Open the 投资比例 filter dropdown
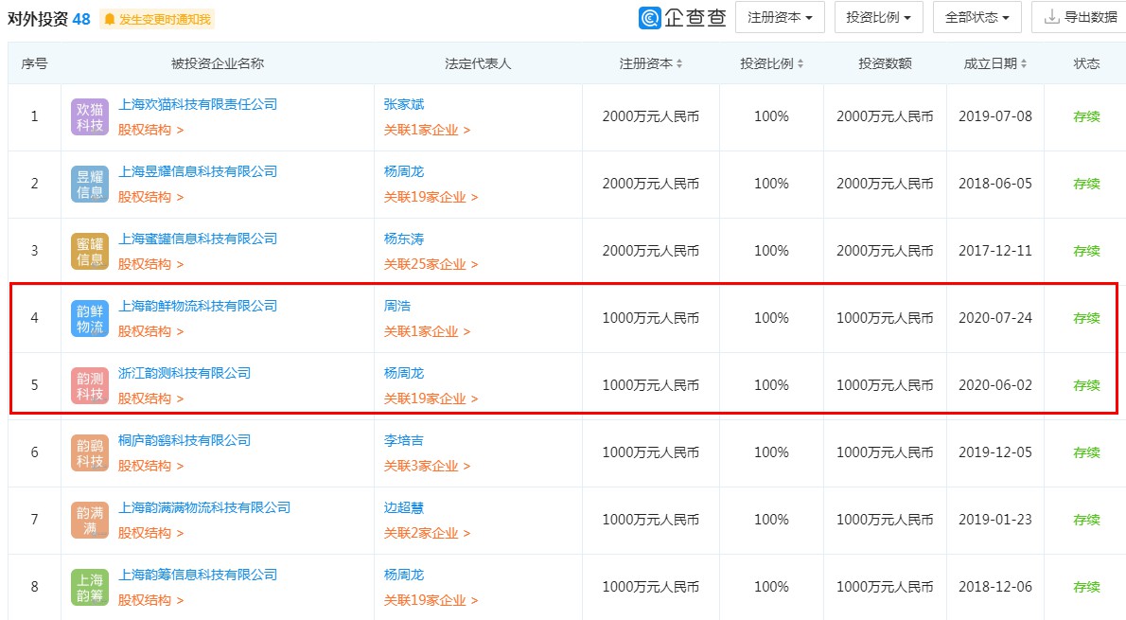 click(x=878, y=17)
